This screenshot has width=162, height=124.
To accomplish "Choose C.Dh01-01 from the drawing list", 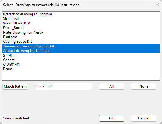I will pos(81,64).
